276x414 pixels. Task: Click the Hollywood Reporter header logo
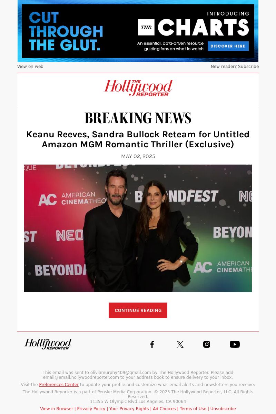point(138,88)
